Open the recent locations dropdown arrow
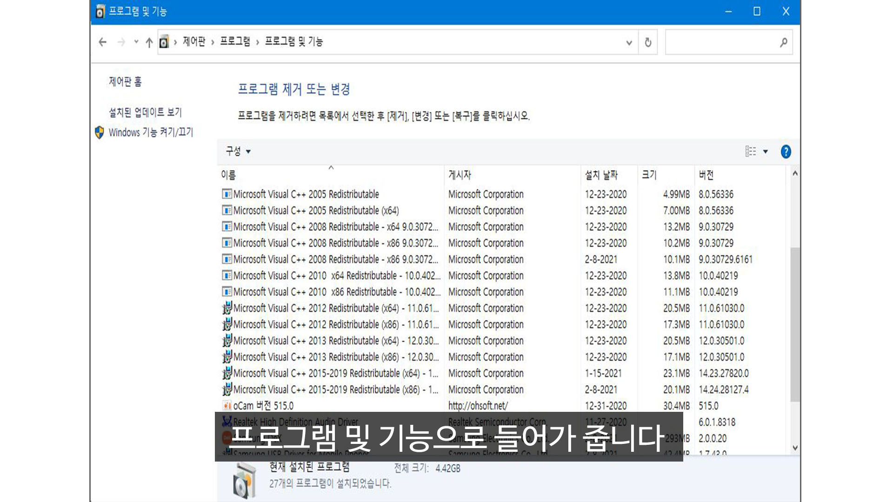This screenshot has width=893, height=502. (136, 42)
